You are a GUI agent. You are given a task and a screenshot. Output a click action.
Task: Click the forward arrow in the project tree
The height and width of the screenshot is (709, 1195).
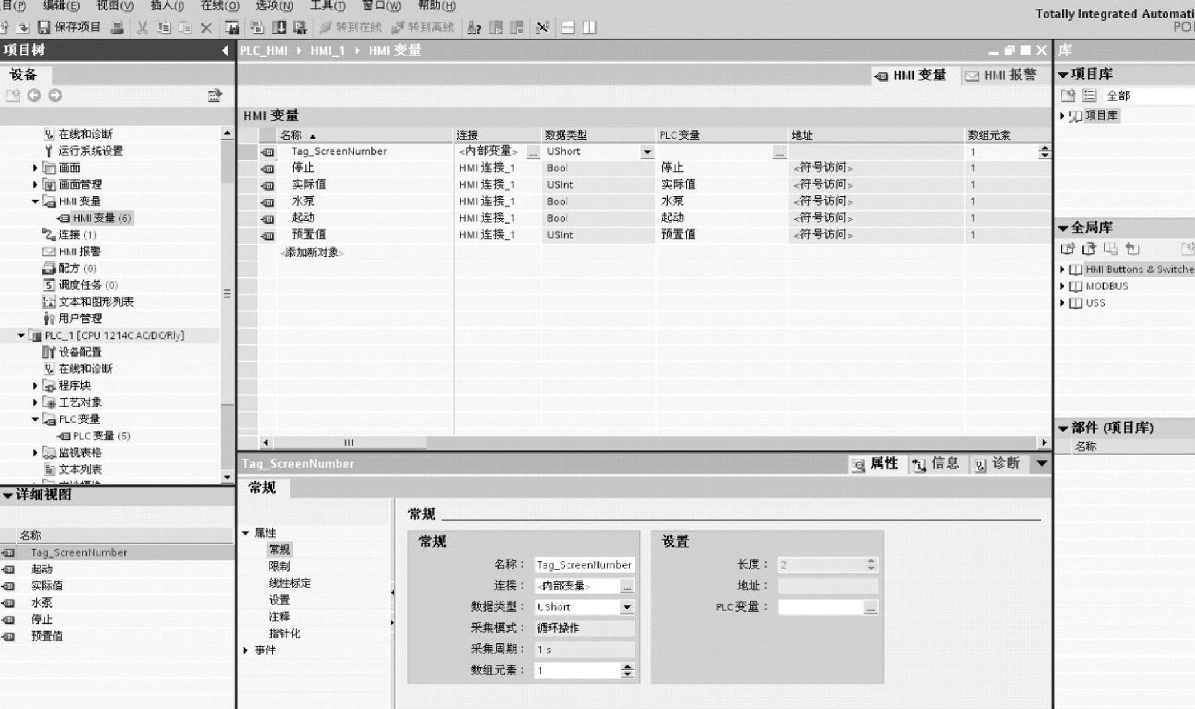(55, 95)
